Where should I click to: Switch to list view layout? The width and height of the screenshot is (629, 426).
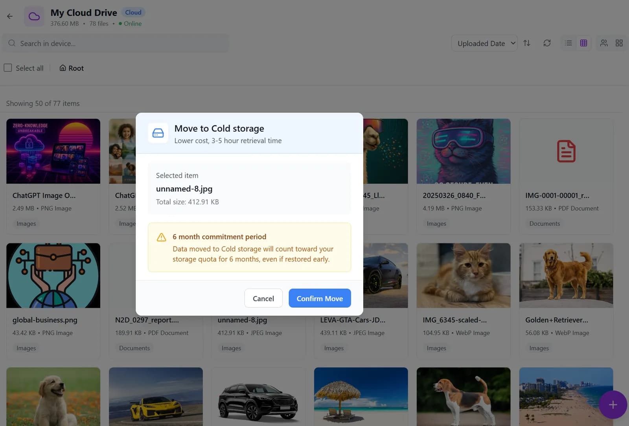tap(568, 43)
